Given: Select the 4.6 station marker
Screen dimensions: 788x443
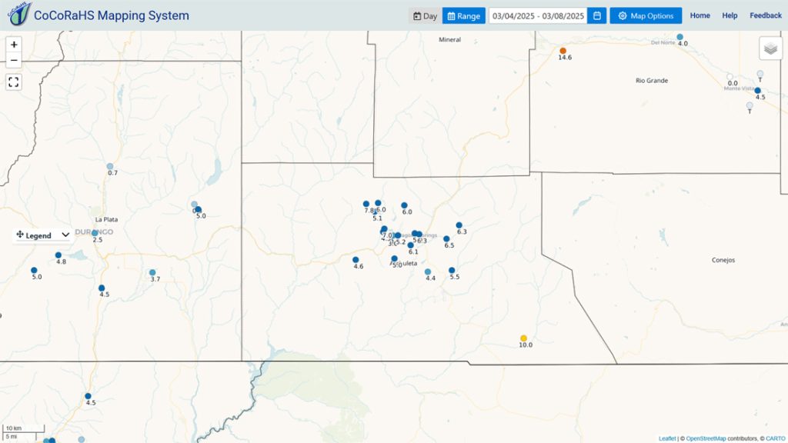Looking at the screenshot, I should pyautogui.click(x=356, y=260).
